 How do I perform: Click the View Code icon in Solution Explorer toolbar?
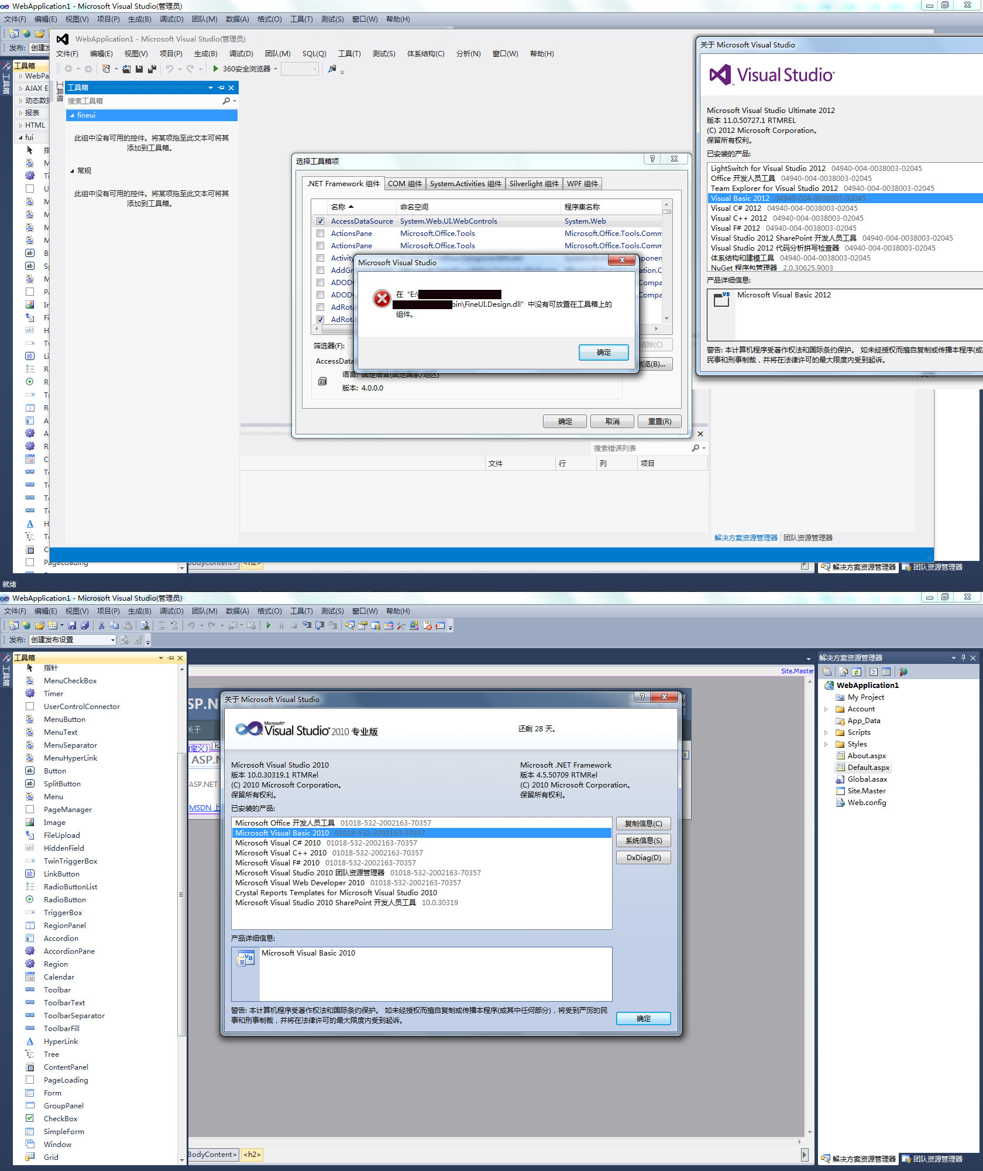(x=874, y=672)
